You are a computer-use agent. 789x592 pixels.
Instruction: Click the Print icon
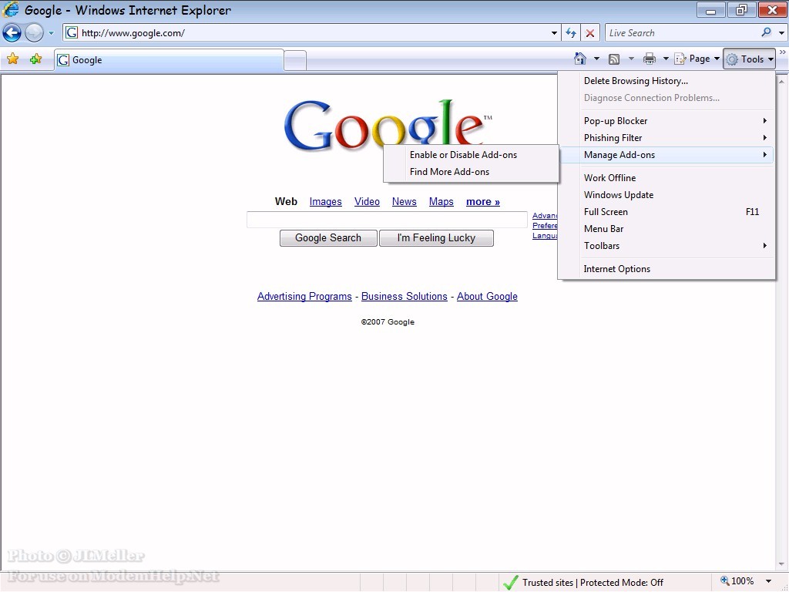pyautogui.click(x=649, y=59)
